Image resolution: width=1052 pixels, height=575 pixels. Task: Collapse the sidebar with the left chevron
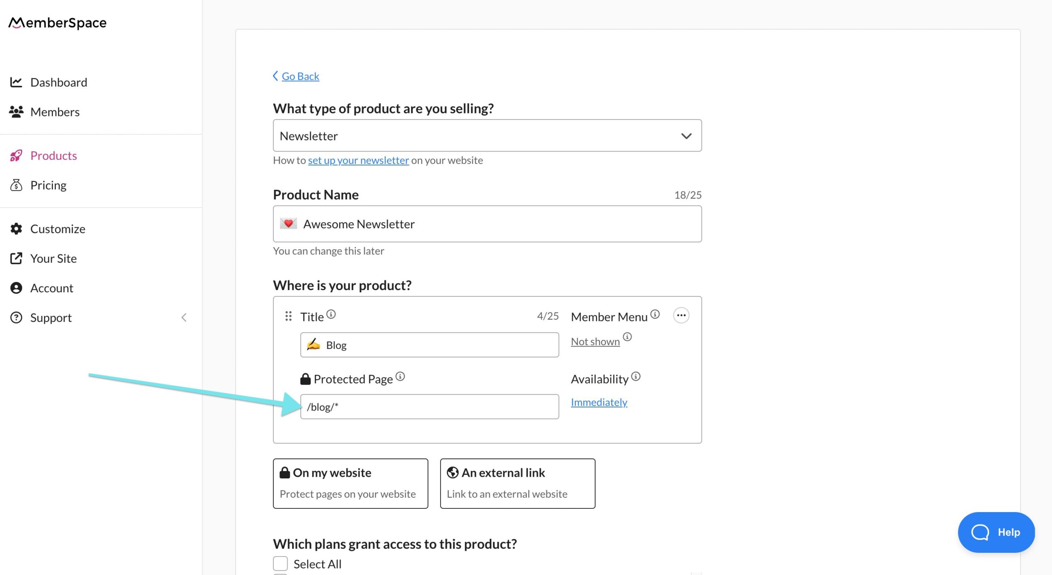coord(184,317)
